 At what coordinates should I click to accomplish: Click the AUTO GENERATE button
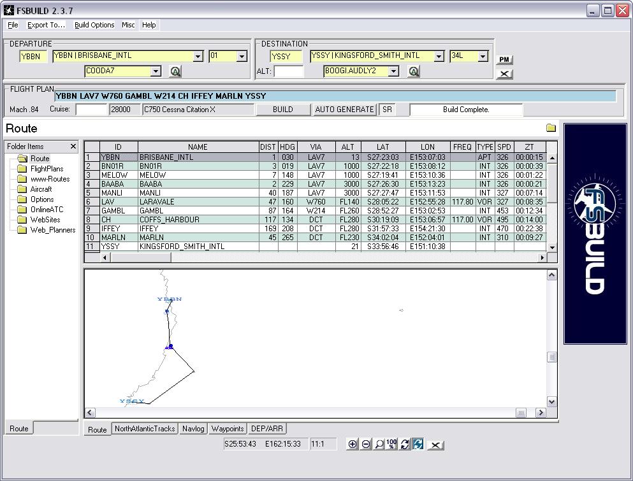coord(344,110)
